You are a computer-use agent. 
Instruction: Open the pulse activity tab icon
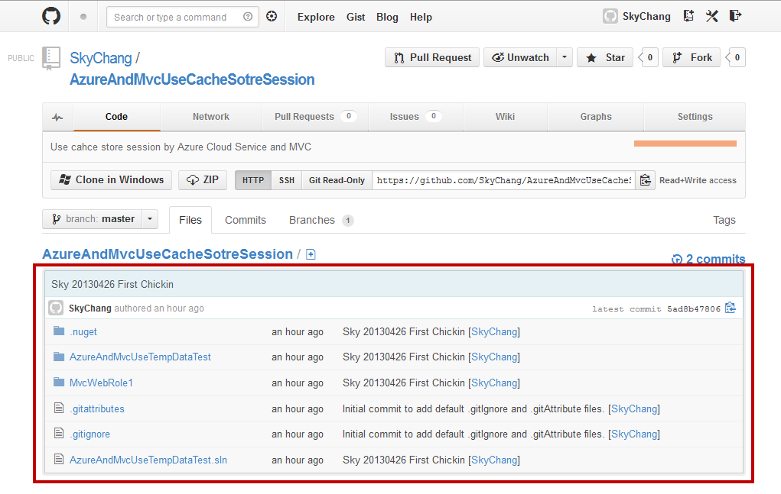[x=58, y=118]
